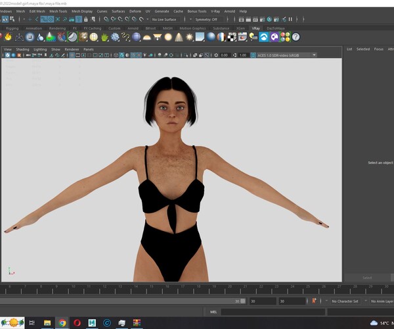This screenshot has height=329, width=394.
Task: Open the Renderer panel menu
Action: pyautogui.click(x=72, y=49)
